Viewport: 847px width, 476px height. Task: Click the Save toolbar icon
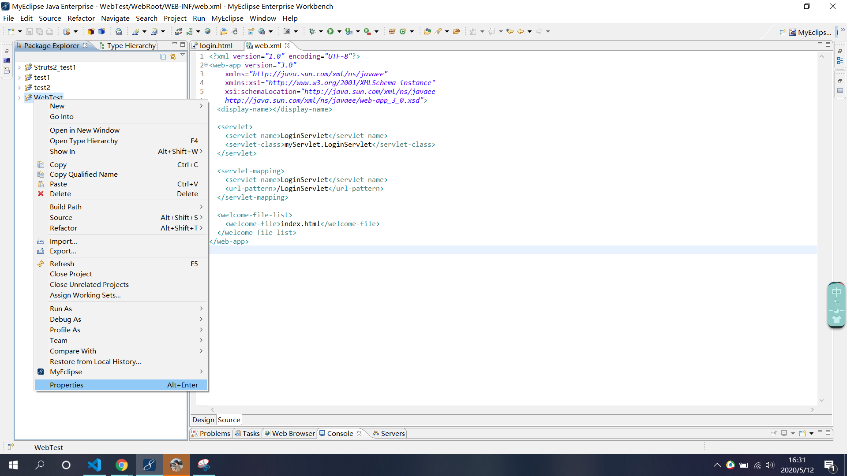click(x=29, y=31)
